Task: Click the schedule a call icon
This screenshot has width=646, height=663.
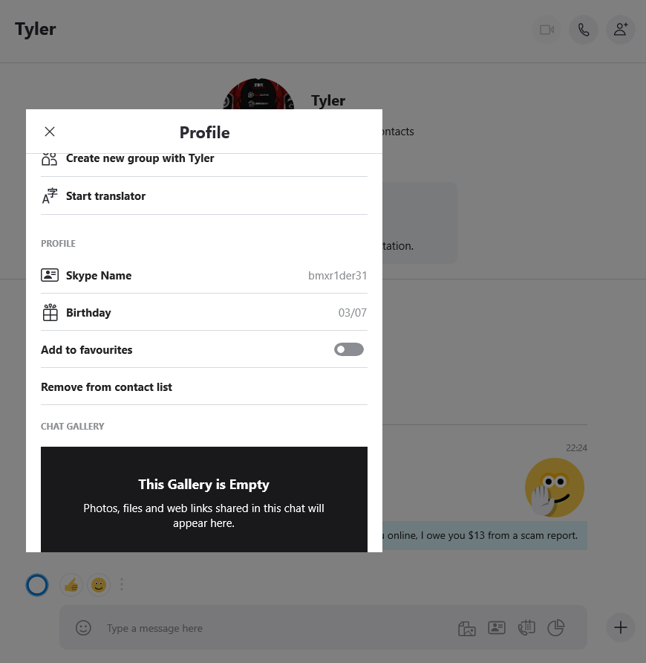Action: point(526,627)
